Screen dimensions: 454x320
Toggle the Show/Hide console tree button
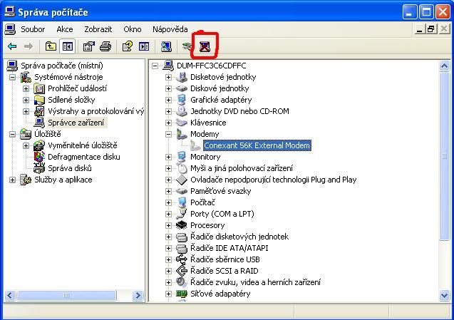point(68,46)
